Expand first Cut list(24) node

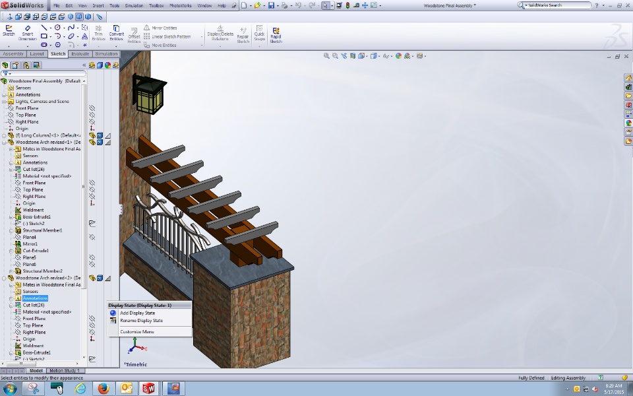[x=11, y=170]
